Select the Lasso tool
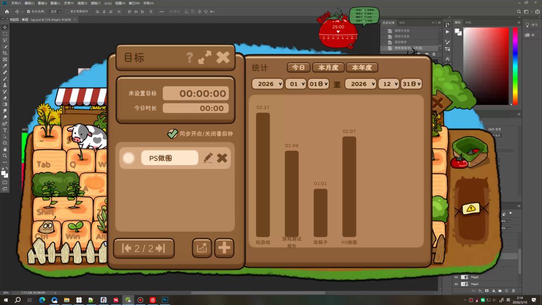The image size is (542, 305). click(x=5, y=40)
